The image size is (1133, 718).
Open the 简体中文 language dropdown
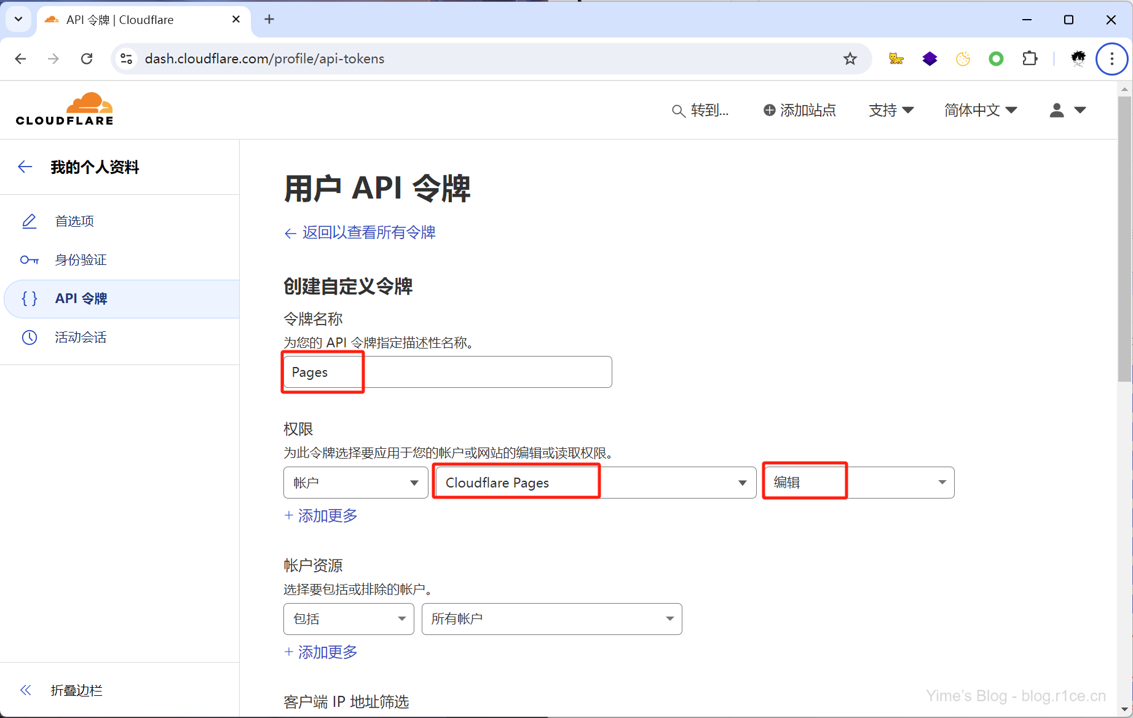(x=981, y=110)
